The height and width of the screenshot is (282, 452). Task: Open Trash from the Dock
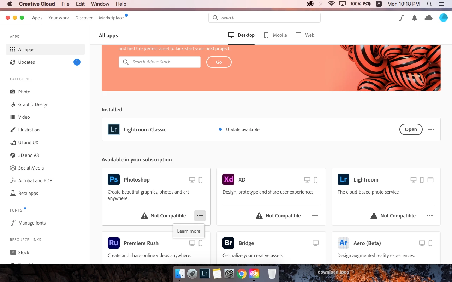point(272,273)
